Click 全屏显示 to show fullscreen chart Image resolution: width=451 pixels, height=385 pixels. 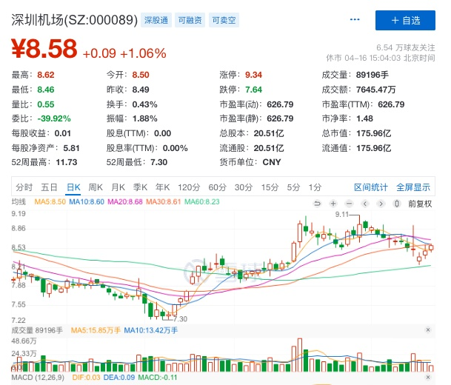click(x=412, y=187)
